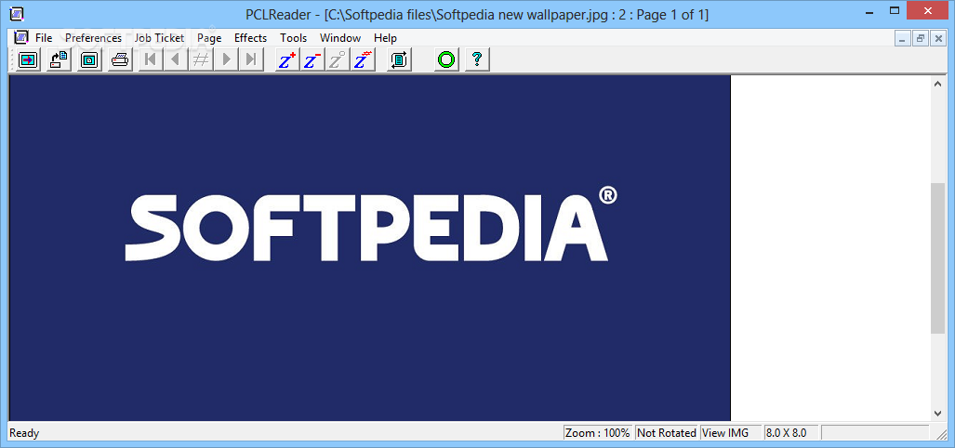955x448 pixels.
Task: Click the vertical scrollbar thumb
Action: tap(938, 258)
